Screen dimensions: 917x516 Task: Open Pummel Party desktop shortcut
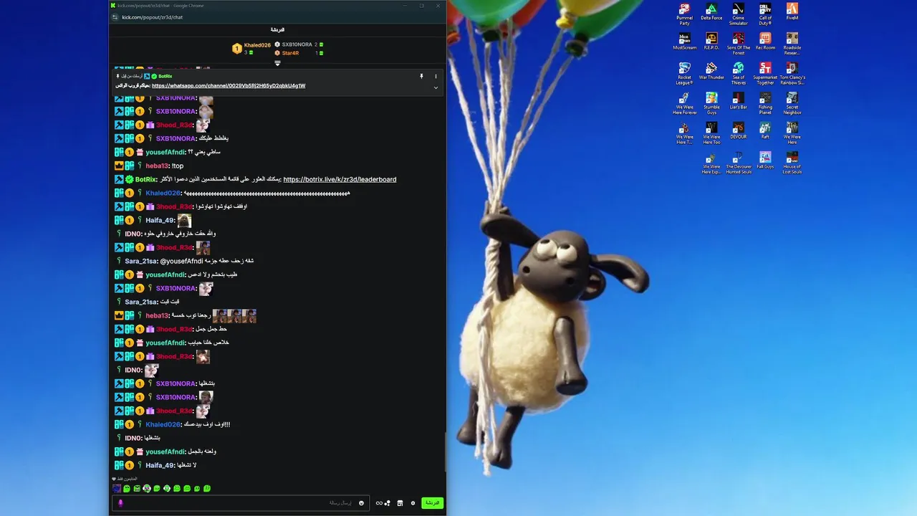pos(684,14)
